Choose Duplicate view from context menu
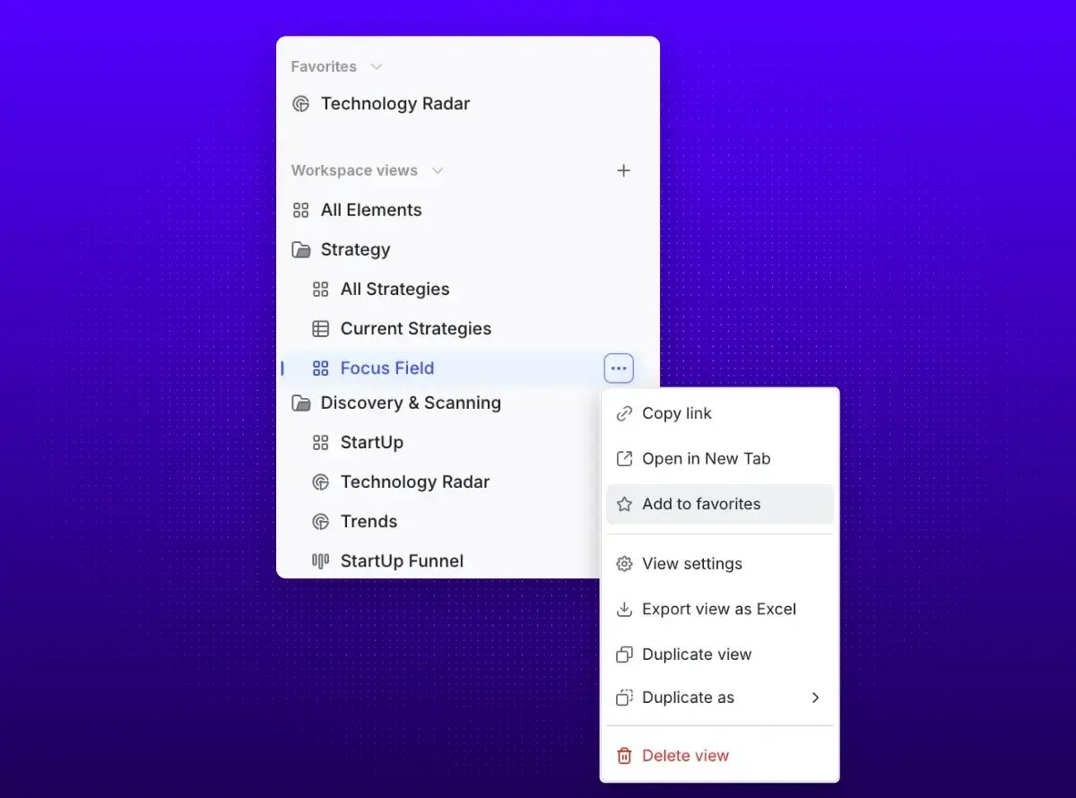 [696, 655]
